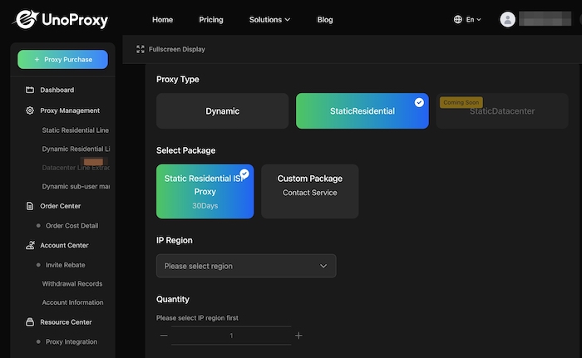582x358 pixels.
Task: Select the Dynamic proxy type
Action: tap(222, 111)
